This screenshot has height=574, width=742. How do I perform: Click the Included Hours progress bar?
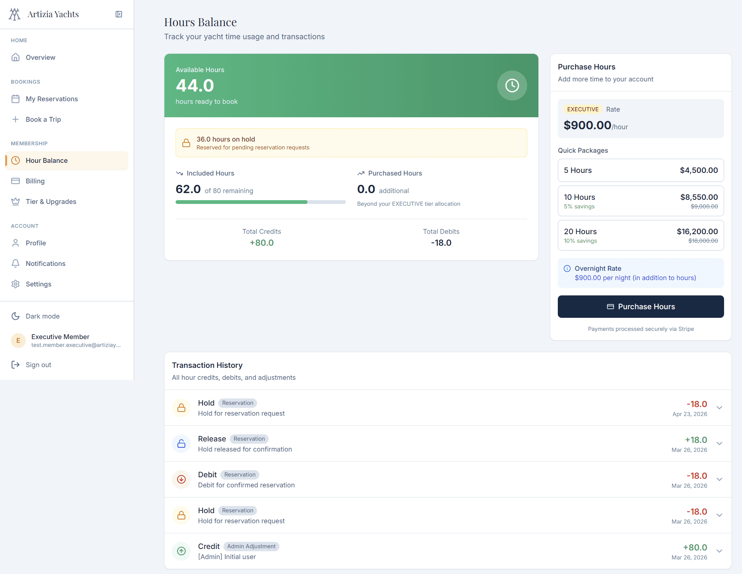[x=260, y=202]
